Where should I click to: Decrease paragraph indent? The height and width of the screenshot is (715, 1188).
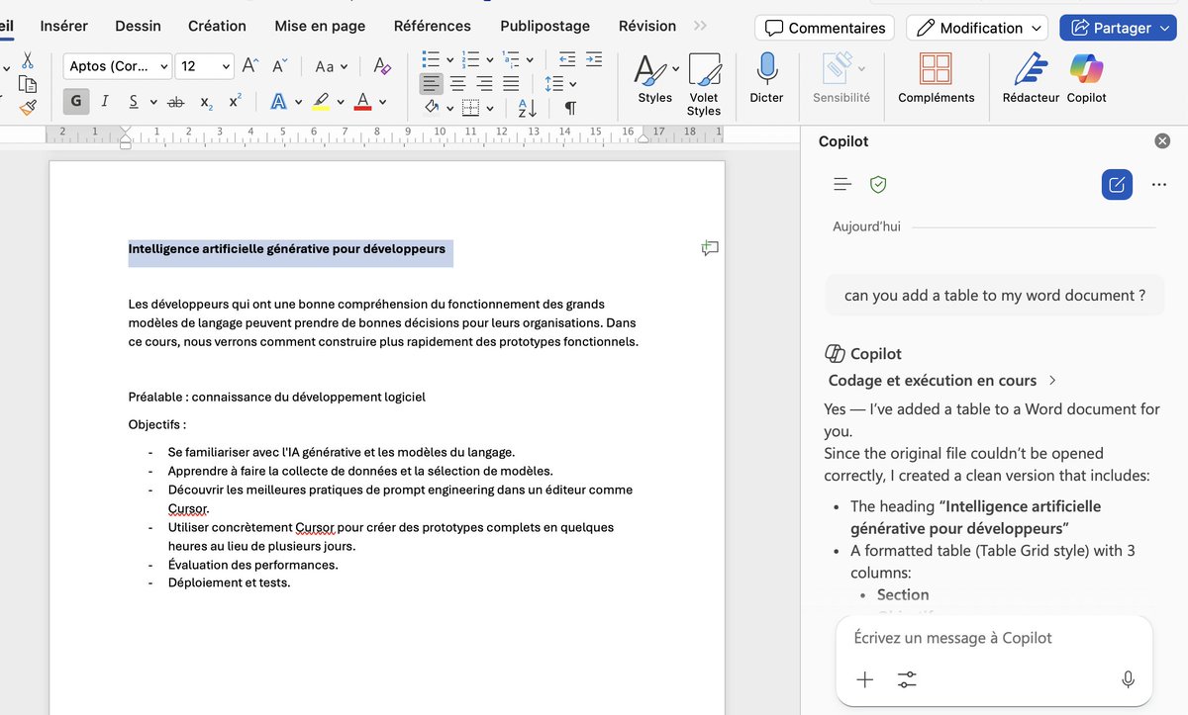coord(567,59)
